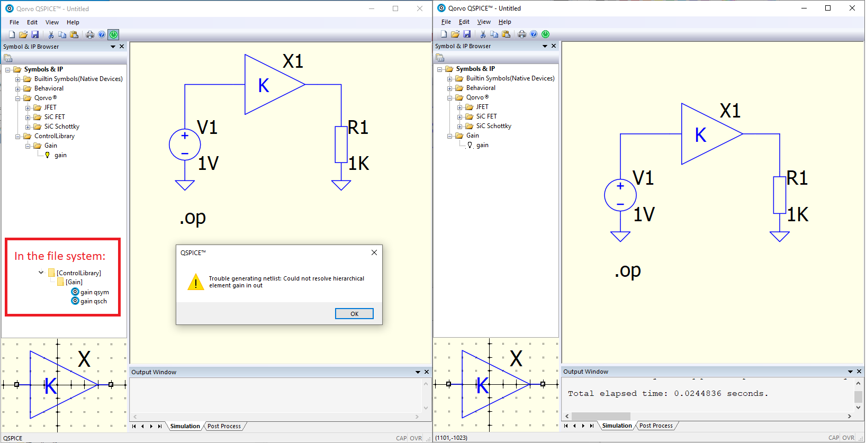Collapse ControlLibrary node in left tree
The height and width of the screenshot is (443, 866).
click(x=17, y=137)
